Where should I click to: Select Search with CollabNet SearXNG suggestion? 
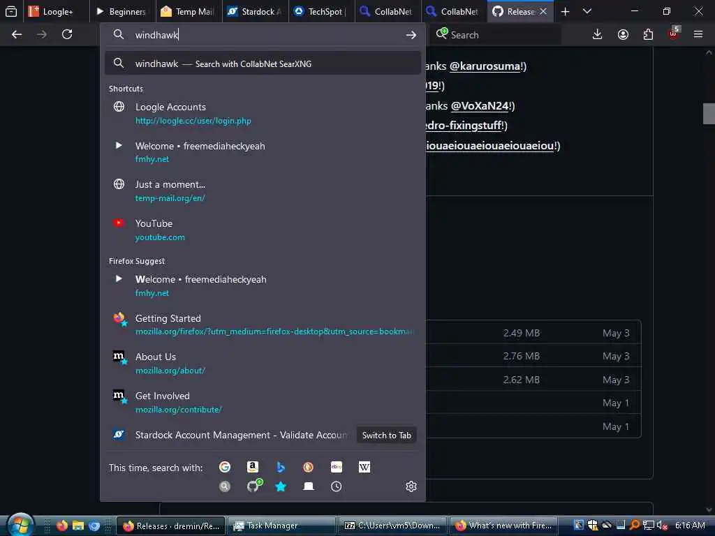click(x=263, y=64)
